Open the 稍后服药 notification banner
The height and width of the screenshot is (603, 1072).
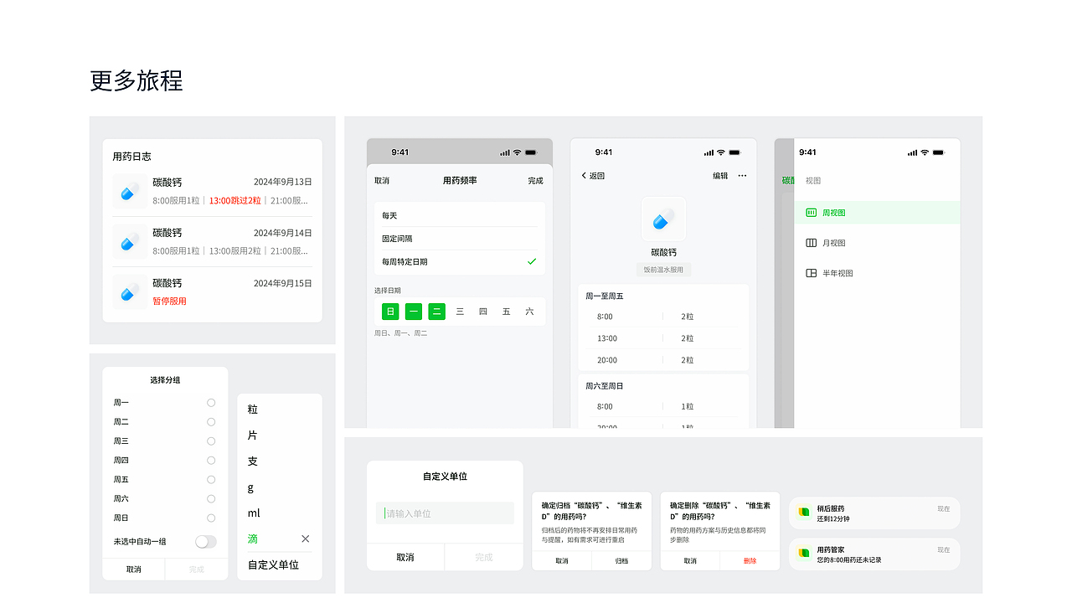[874, 513]
